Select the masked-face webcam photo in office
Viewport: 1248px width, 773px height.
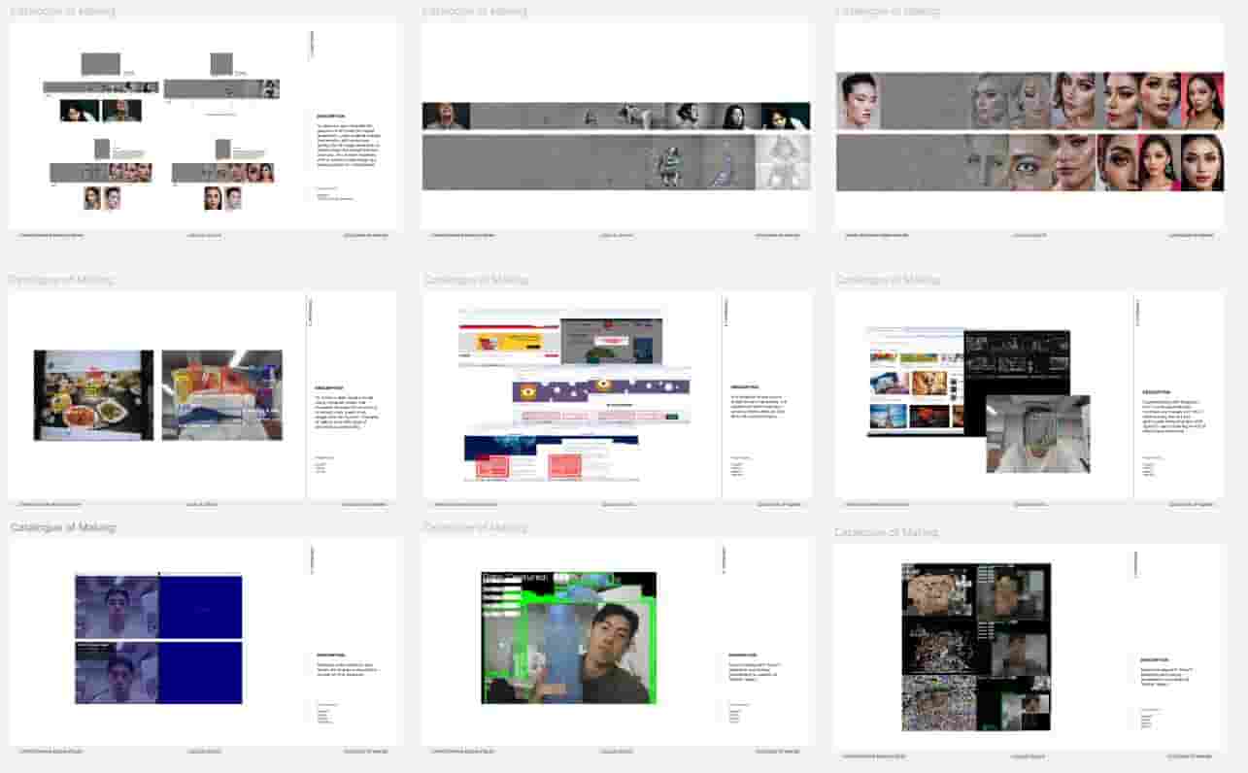1037,434
